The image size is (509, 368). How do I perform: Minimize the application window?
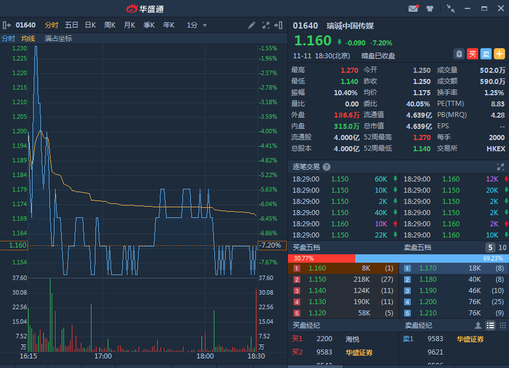[x=467, y=8]
